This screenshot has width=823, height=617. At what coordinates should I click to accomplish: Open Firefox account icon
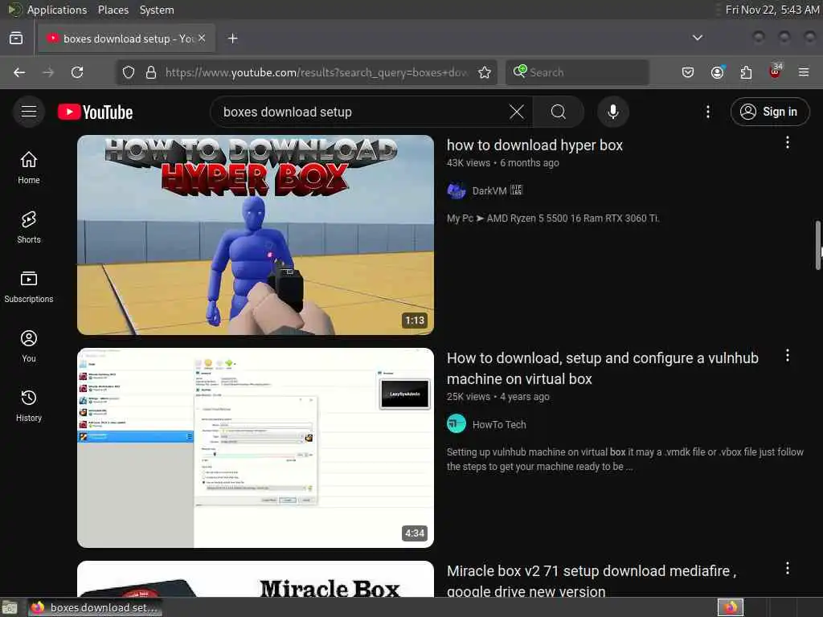pyautogui.click(x=717, y=72)
